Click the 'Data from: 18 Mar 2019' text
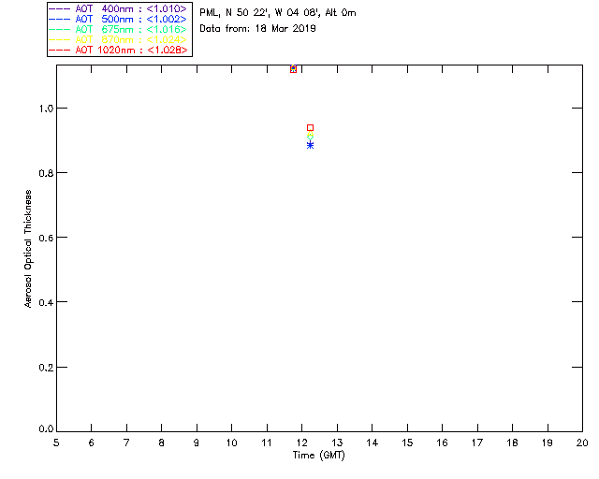 pos(257,29)
